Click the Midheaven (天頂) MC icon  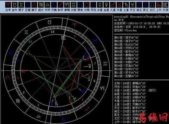(165, 5)
